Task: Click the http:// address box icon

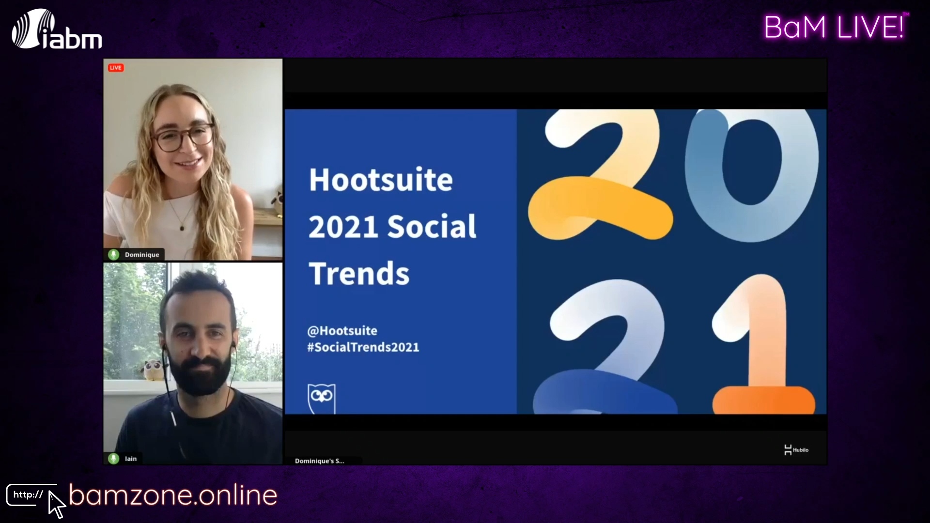Action: coord(28,495)
